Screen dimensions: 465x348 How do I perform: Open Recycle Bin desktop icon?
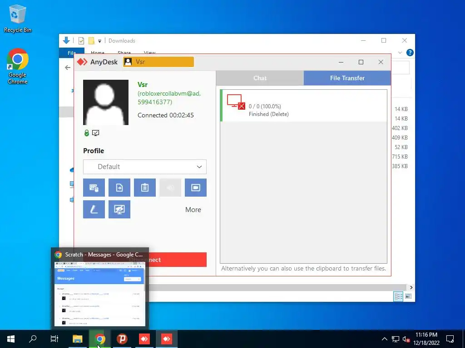tap(18, 18)
